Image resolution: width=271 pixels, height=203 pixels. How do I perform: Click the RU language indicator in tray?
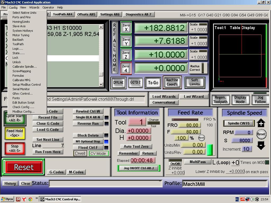tap(237, 199)
